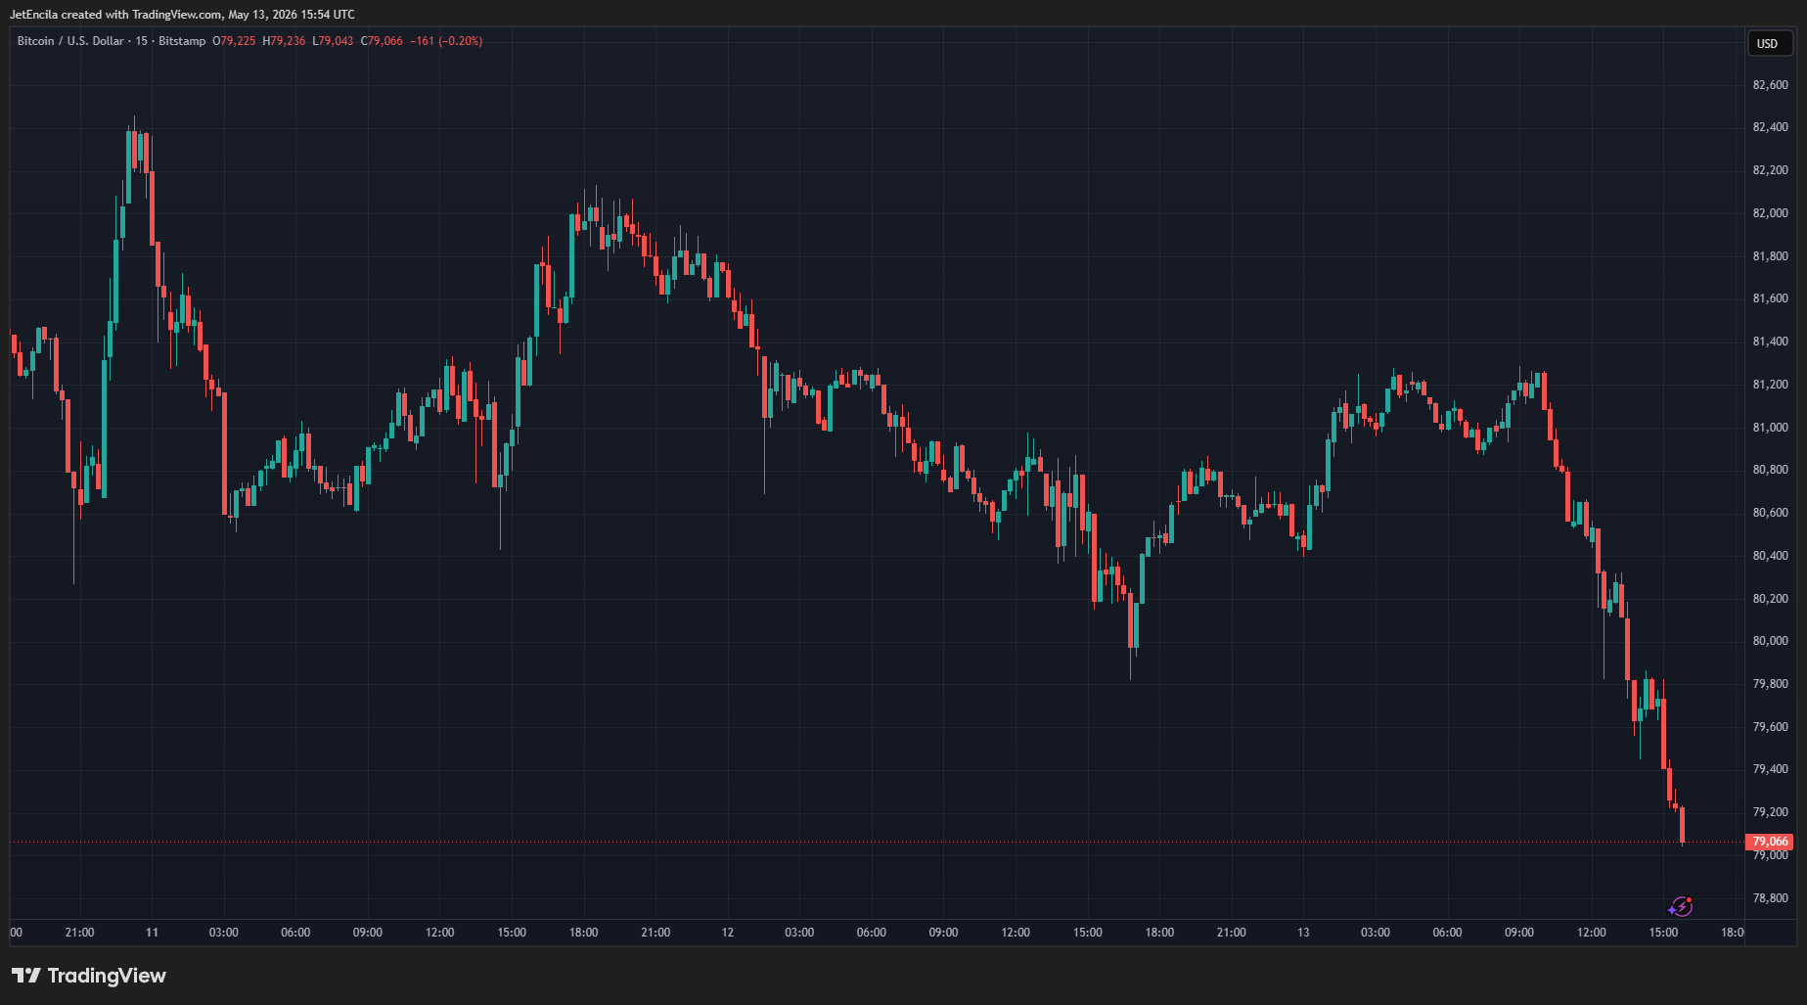The image size is (1807, 1005).
Task: Click the 15:00 label nearest the latest candle
Action: click(x=1663, y=933)
